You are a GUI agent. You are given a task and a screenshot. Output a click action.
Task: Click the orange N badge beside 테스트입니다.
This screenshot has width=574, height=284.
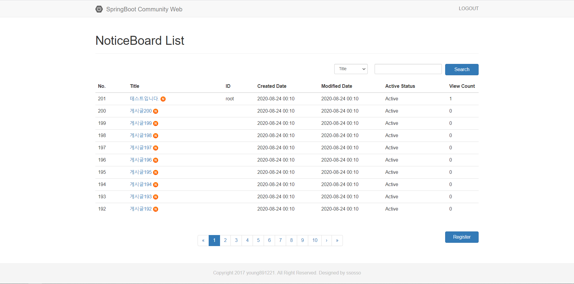click(163, 99)
